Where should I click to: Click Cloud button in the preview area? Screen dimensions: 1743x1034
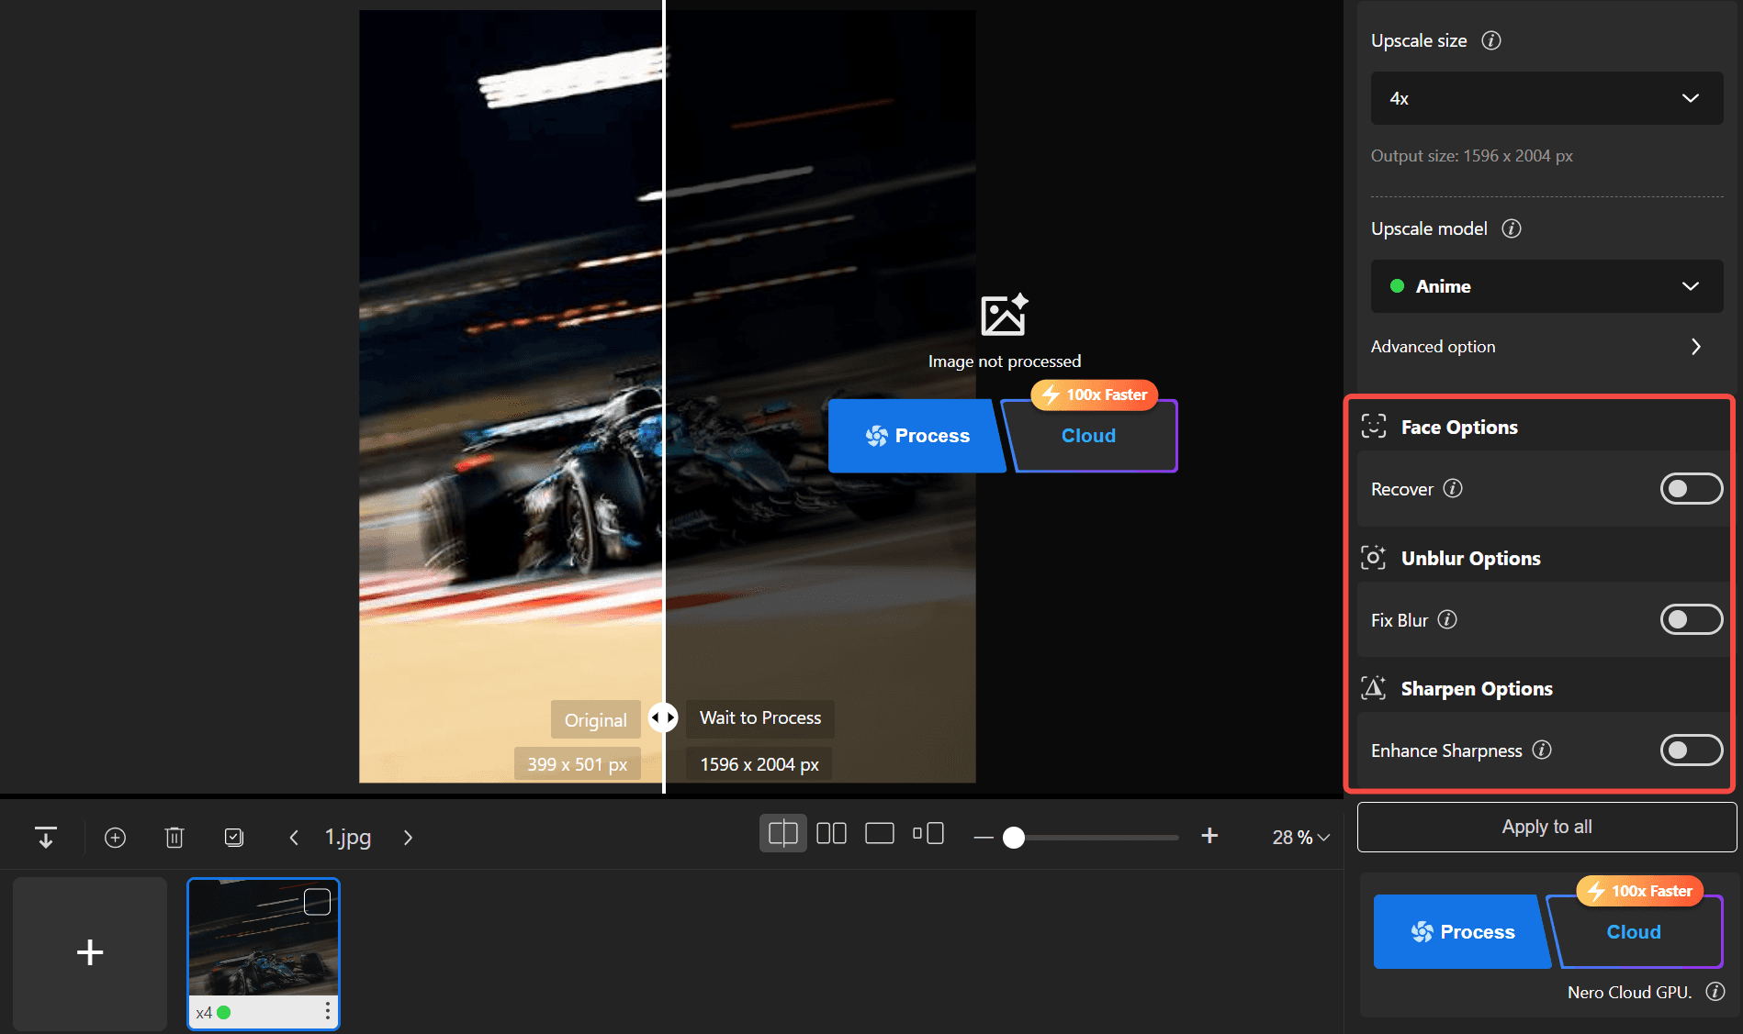[x=1089, y=436]
